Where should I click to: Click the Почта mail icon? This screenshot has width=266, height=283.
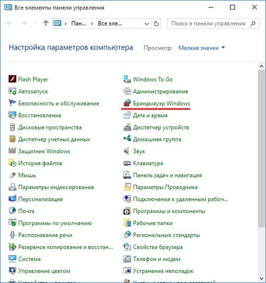tap(12, 211)
